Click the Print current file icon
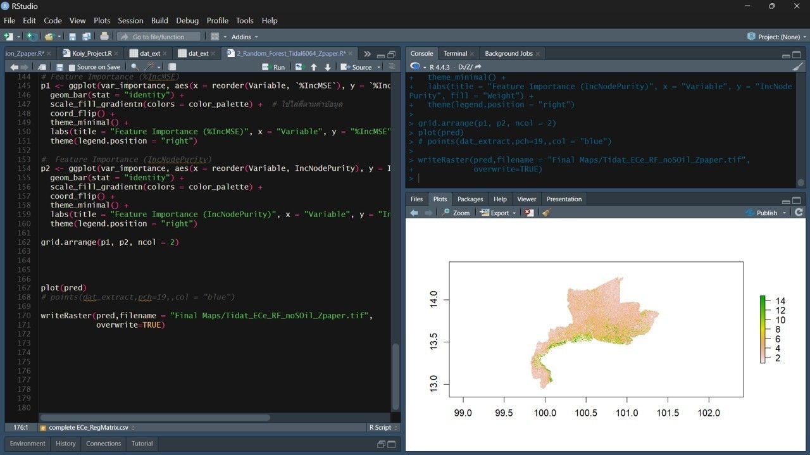The image size is (810, 455). point(104,37)
